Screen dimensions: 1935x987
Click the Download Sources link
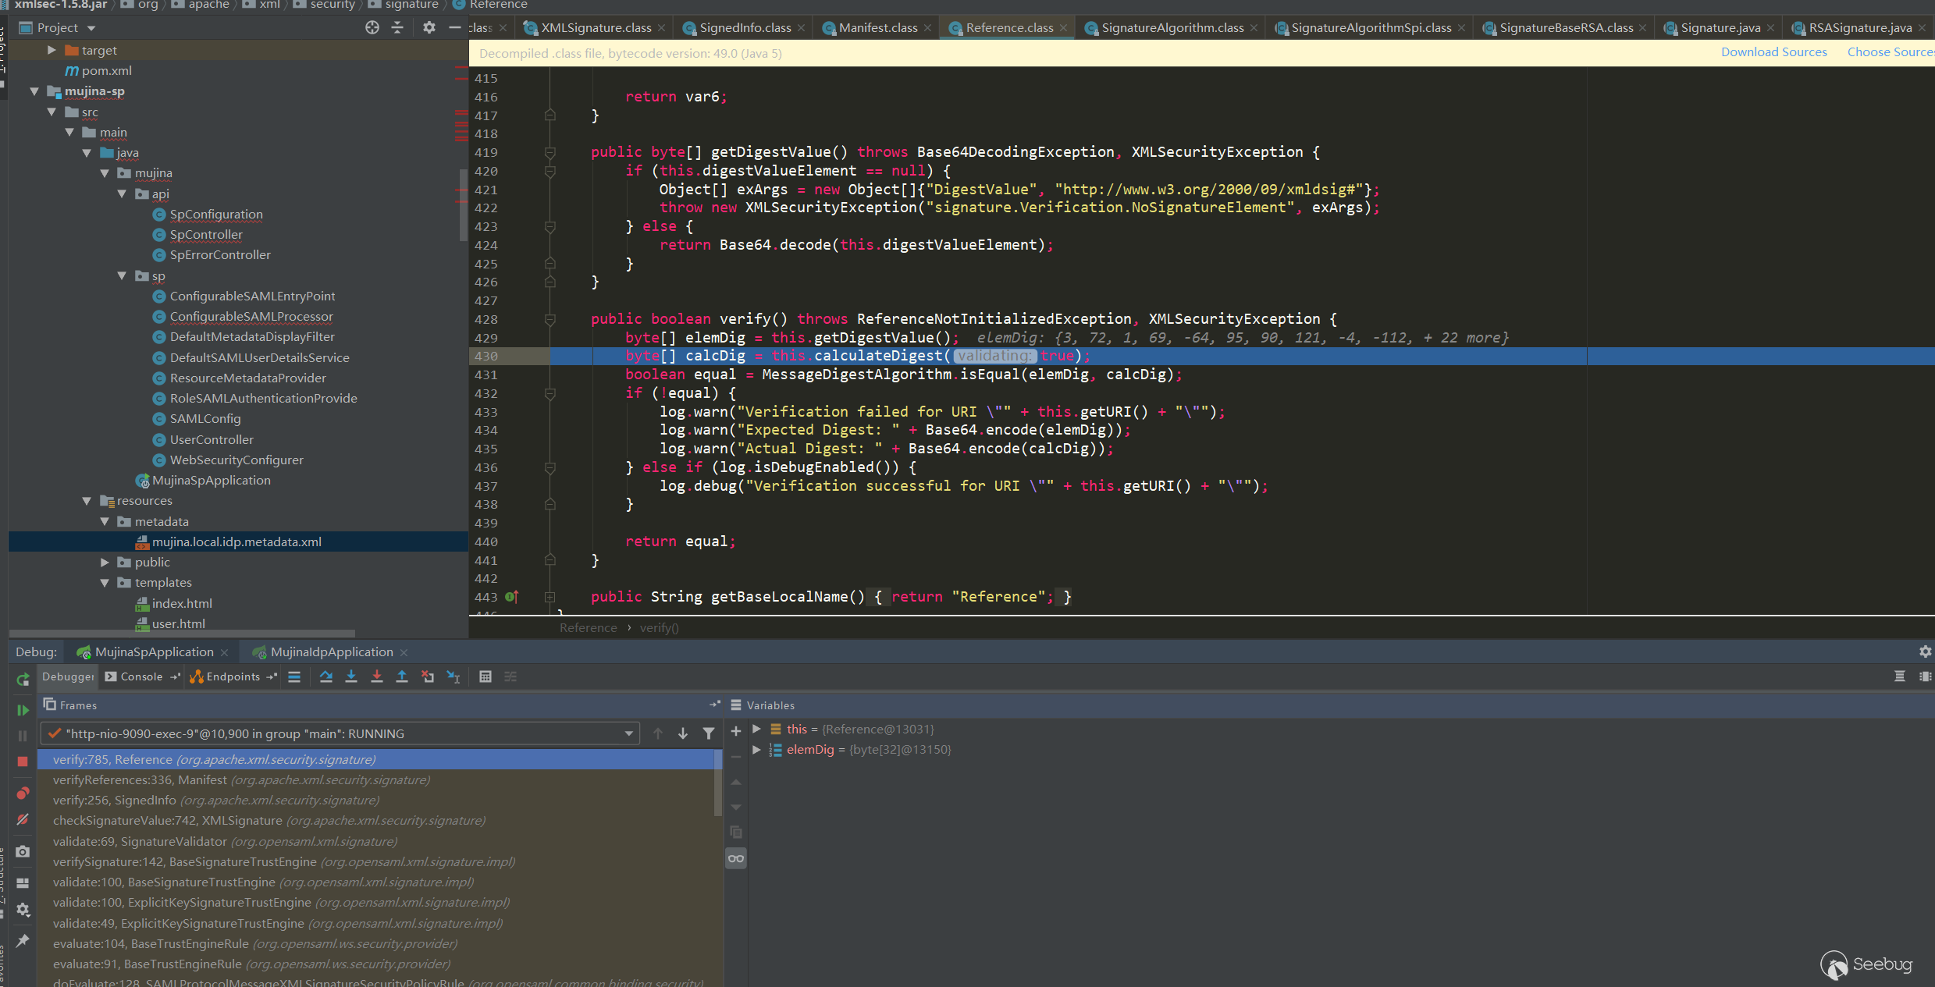tap(1773, 52)
